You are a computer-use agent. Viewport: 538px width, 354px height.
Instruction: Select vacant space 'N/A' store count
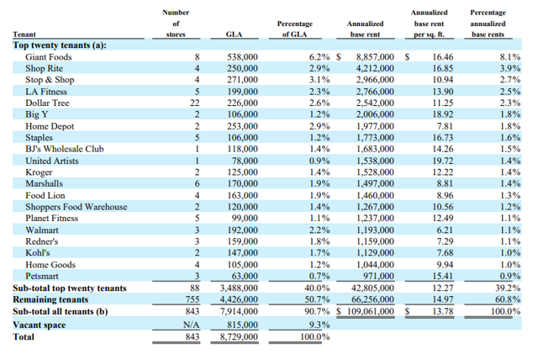click(191, 325)
